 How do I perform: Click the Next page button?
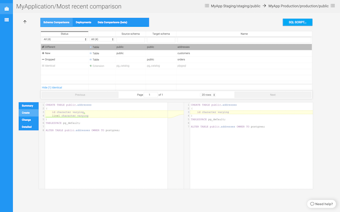(273, 95)
